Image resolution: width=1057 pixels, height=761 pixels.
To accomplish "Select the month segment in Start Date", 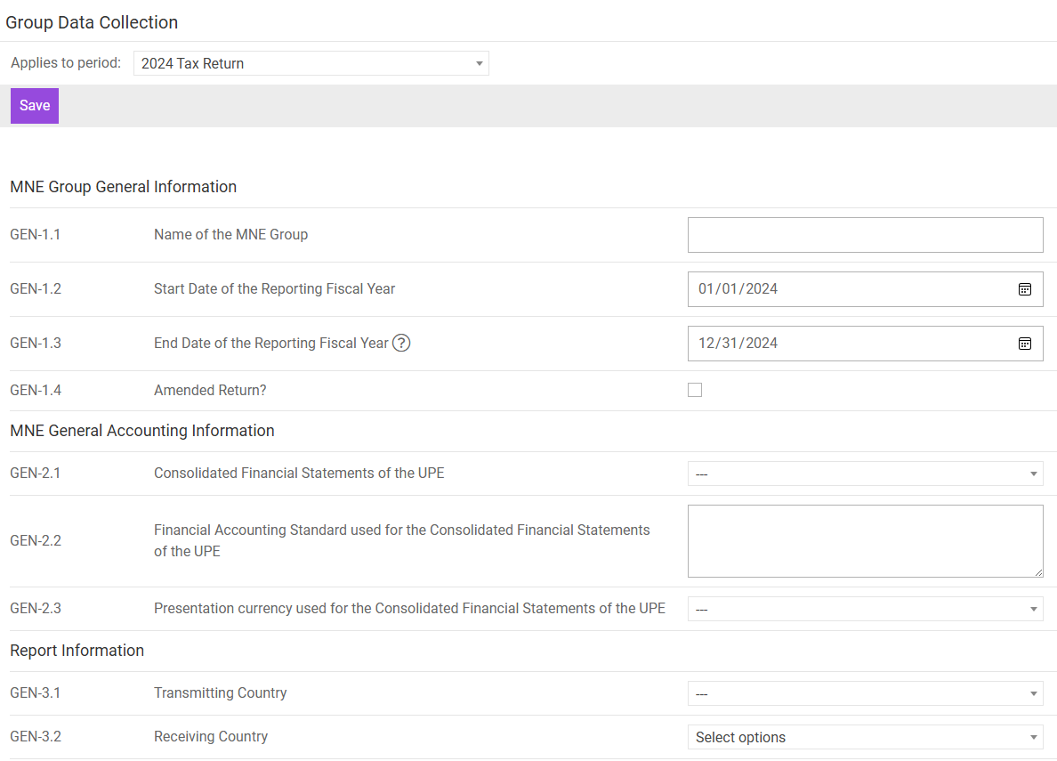I will click(706, 289).
